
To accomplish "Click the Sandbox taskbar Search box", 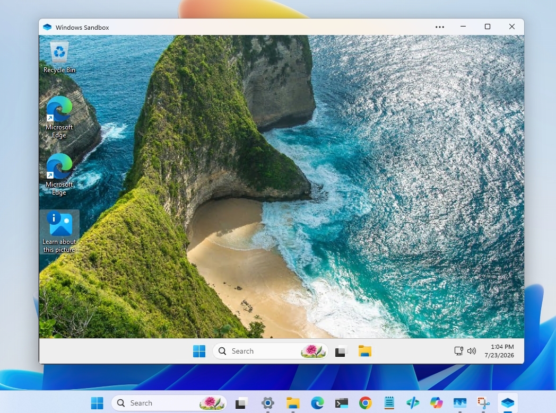I will (x=271, y=351).
